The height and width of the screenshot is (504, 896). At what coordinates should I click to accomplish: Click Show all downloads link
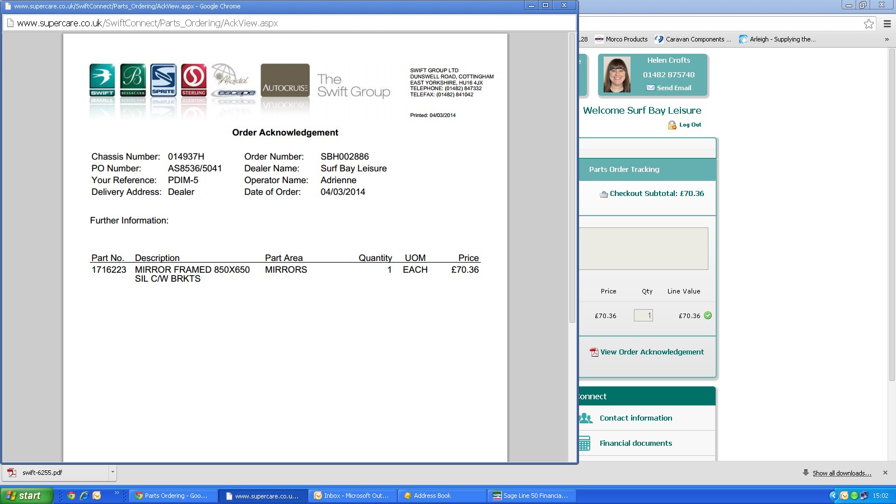point(842,473)
